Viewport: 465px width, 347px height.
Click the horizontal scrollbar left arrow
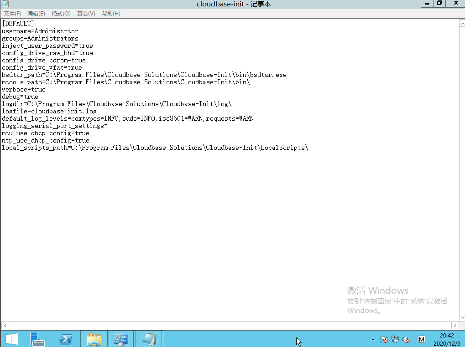tap(5, 325)
